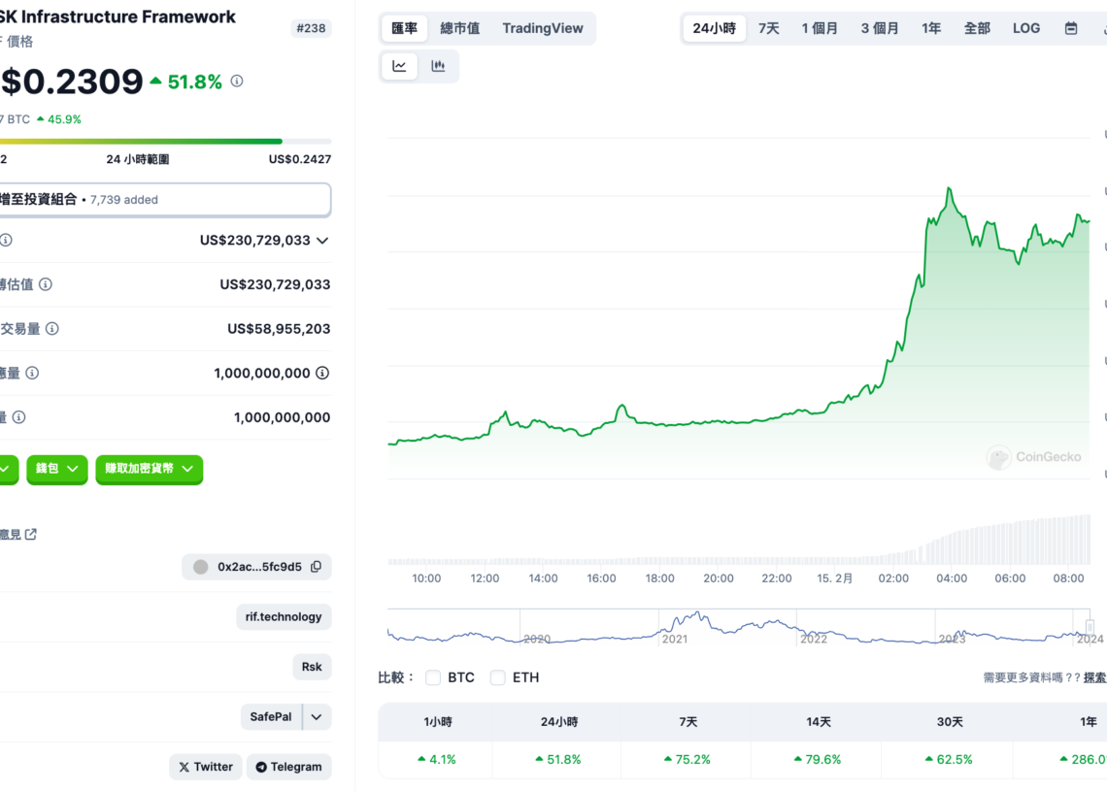Visit the rif.technology website link
Viewport: 1107px width, 791px height.
coord(284,616)
